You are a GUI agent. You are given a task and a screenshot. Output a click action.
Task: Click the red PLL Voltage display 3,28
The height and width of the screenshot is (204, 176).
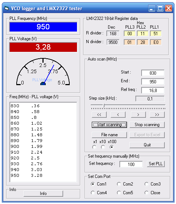tap(43, 47)
